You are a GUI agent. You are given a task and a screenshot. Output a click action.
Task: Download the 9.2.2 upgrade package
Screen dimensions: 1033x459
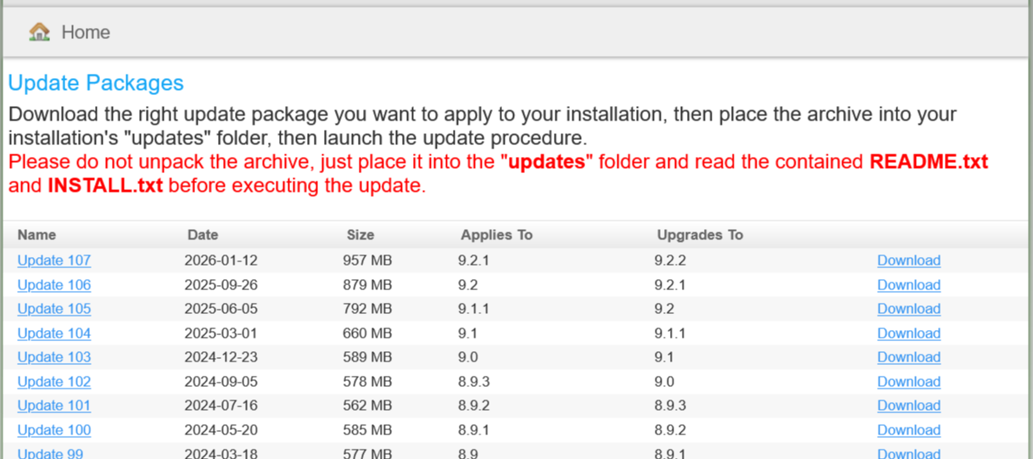click(908, 260)
